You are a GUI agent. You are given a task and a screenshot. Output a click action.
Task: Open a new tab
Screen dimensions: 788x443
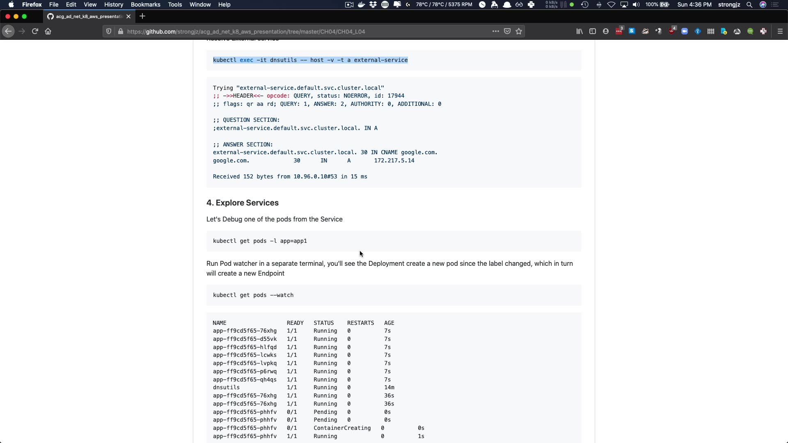coord(142,16)
